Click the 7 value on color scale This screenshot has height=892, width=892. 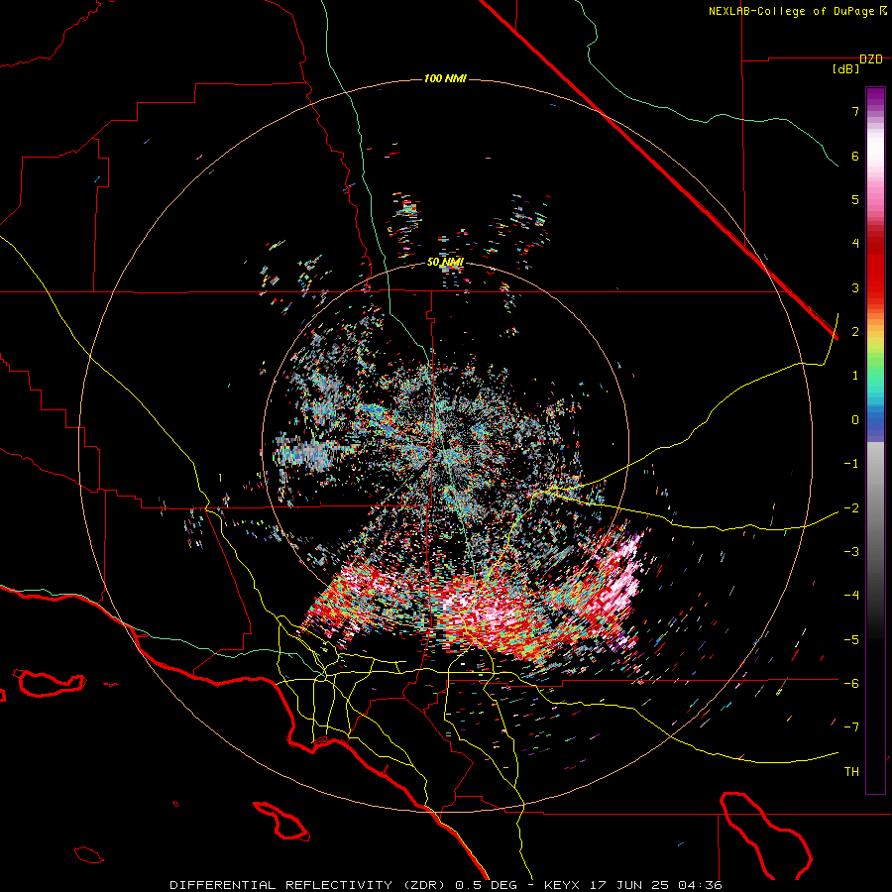coord(855,111)
